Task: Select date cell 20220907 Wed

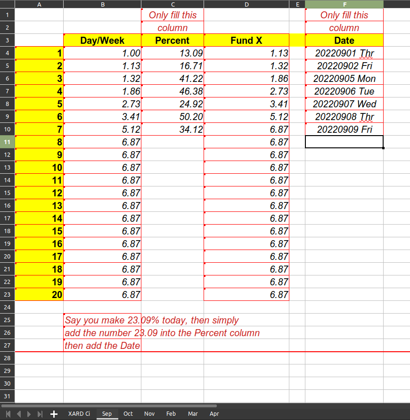Action: click(x=344, y=104)
